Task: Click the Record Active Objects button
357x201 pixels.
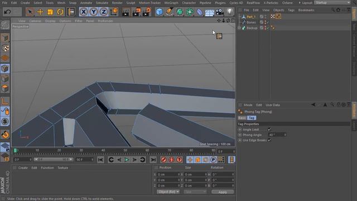Action: pyautogui.click(x=163, y=160)
